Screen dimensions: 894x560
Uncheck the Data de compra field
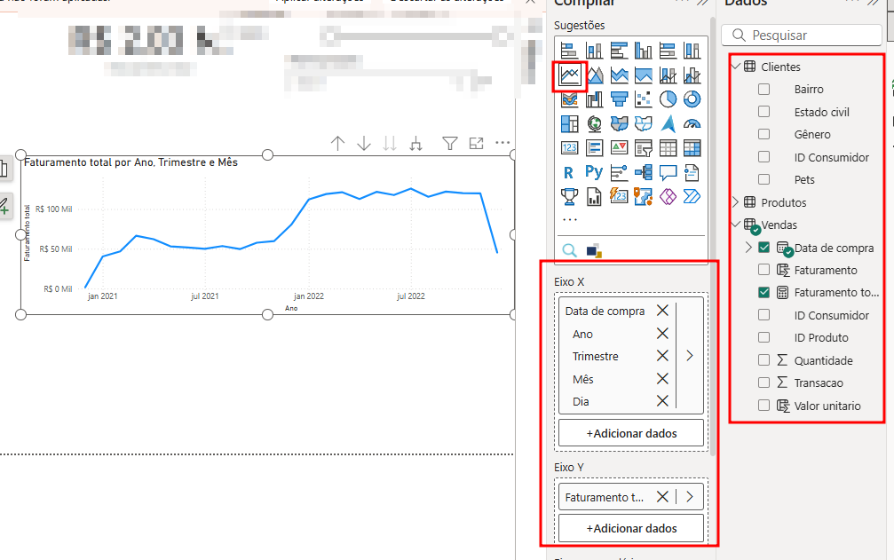click(764, 248)
